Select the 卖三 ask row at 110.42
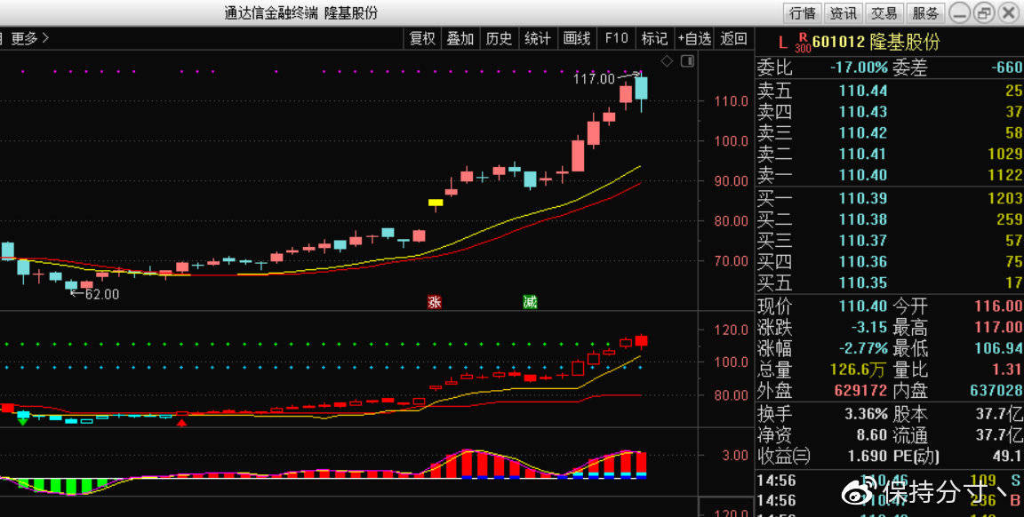This screenshot has height=517, width=1024. pyautogui.click(x=890, y=133)
